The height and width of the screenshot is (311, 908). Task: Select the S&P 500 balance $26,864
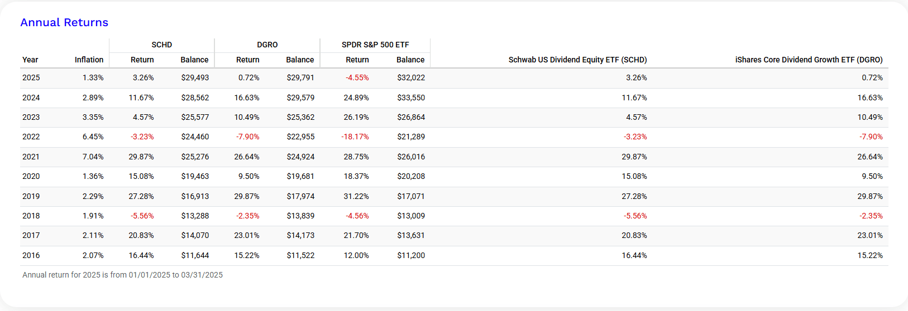pos(411,117)
